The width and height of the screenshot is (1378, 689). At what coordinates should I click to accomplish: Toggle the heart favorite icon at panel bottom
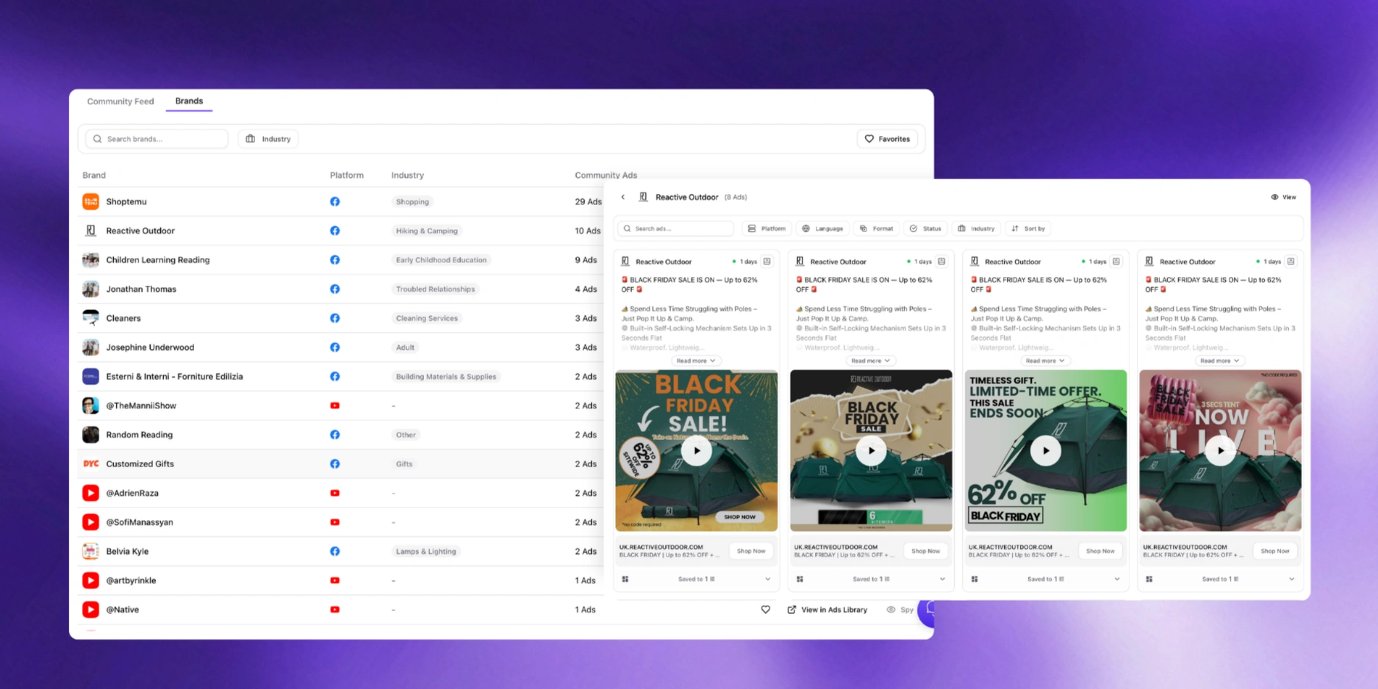[765, 609]
